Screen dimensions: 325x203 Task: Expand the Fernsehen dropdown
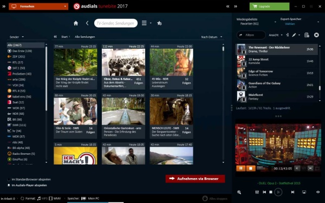(38, 6)
